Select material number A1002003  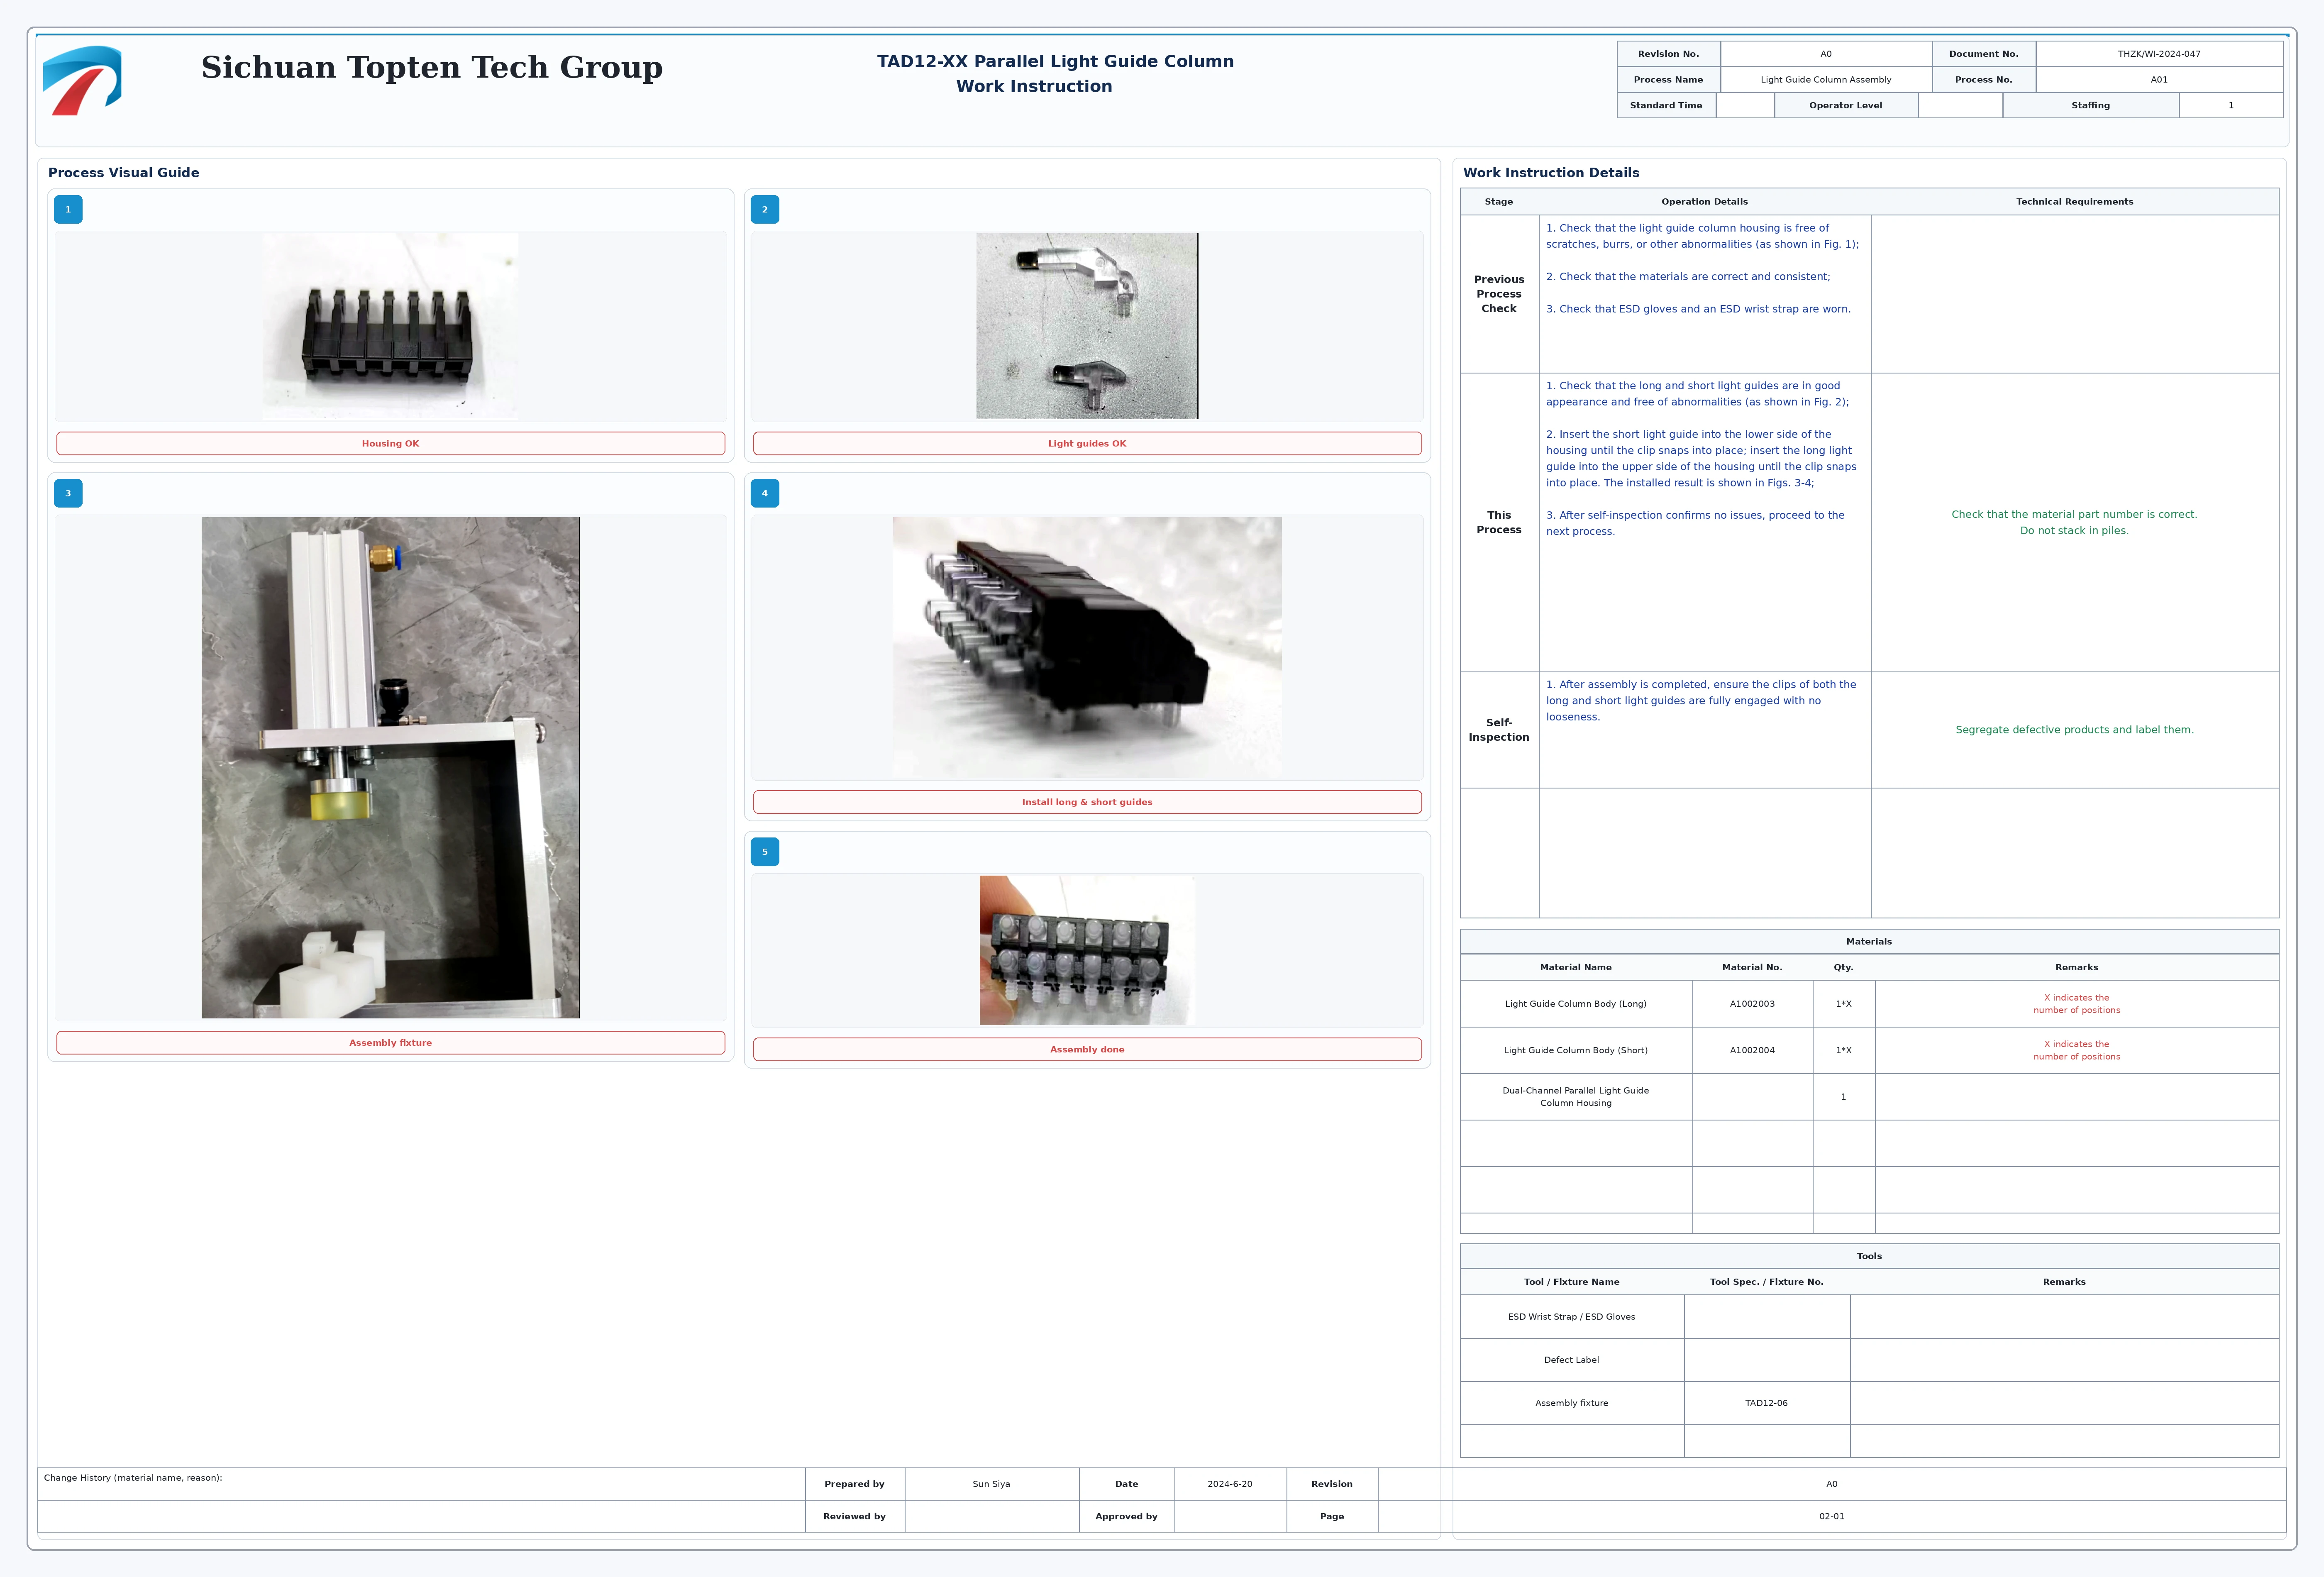pyautogui.click(x=1752, y=1004)
